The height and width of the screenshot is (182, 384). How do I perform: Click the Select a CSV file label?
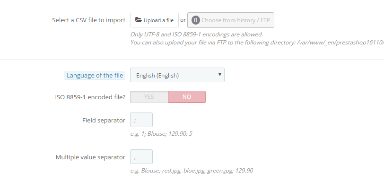point(88,20)
